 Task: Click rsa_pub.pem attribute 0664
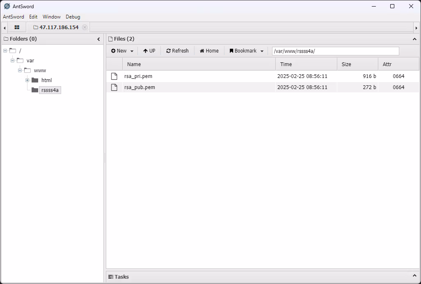tap(398, 87)
